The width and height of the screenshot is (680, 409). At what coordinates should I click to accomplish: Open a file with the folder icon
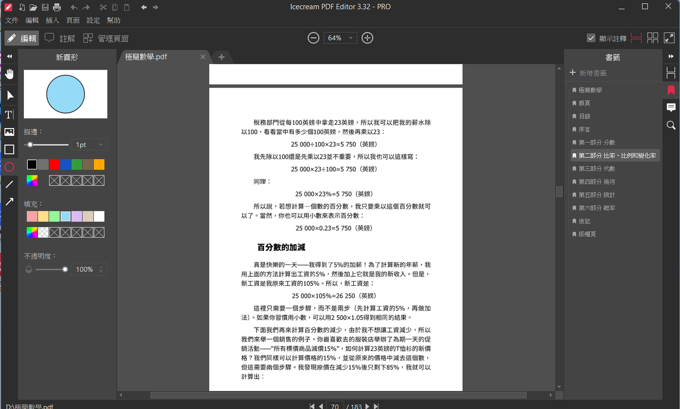pos(33,7)
